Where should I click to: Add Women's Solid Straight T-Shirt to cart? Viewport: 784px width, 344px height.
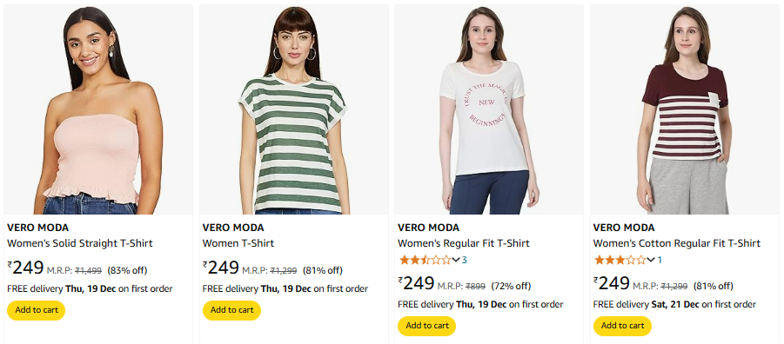click(x=37, y=310)
